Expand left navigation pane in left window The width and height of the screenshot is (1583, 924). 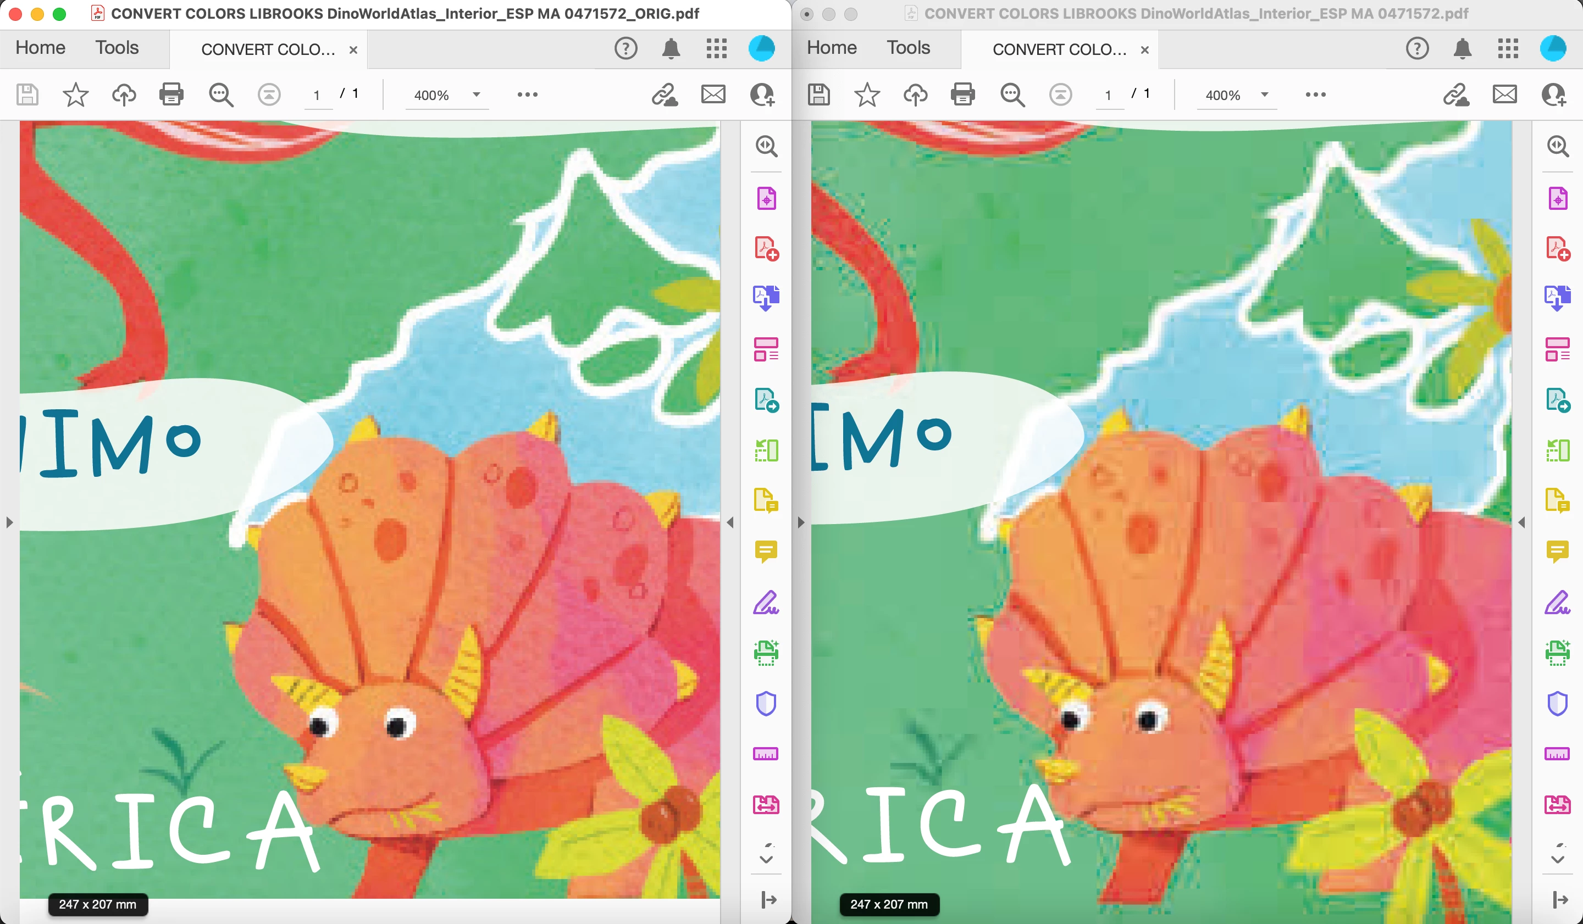pos(9,522)
